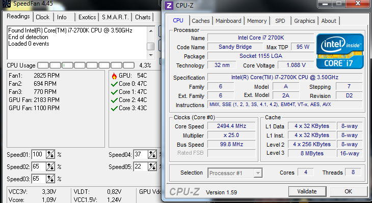Viewport: 372px width, 203px height.
Task: Click the Core Voltage value '1.088 V'
Action: 296,65
